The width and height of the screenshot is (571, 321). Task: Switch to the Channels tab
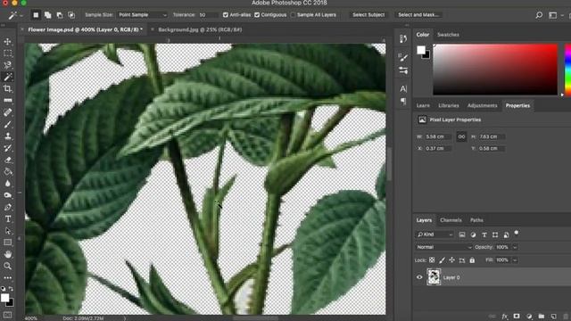pyautogui.click(x=451, y=220)
